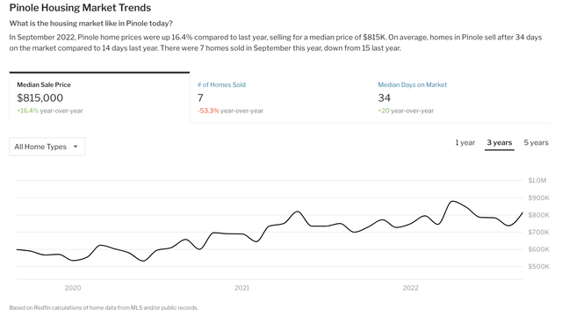562x316 pixels.
Task: Select the 3 years range
Action: (500, 142)
